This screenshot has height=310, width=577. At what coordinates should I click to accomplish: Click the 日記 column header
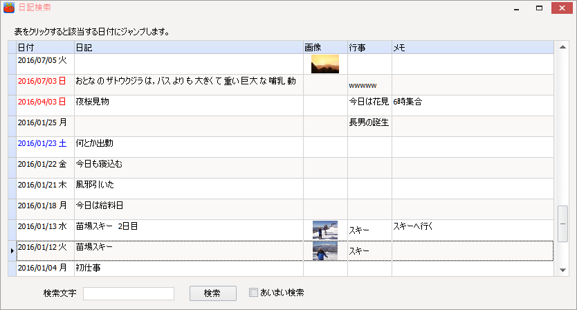tap(189, 48)
